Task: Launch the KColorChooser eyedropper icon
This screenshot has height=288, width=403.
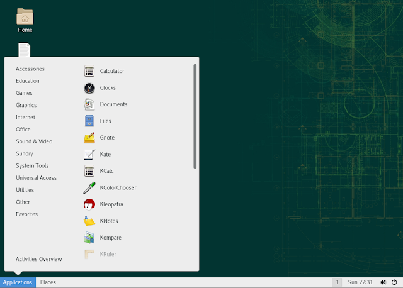Action: [x=89, y=187]
